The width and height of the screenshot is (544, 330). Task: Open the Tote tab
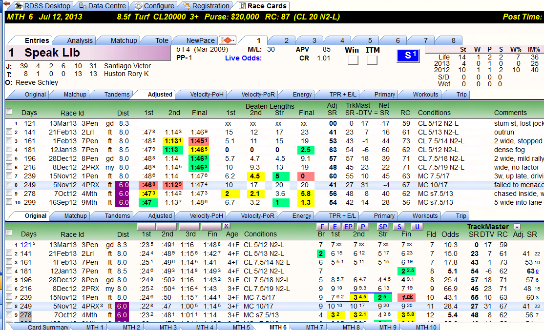click(162, 40)
